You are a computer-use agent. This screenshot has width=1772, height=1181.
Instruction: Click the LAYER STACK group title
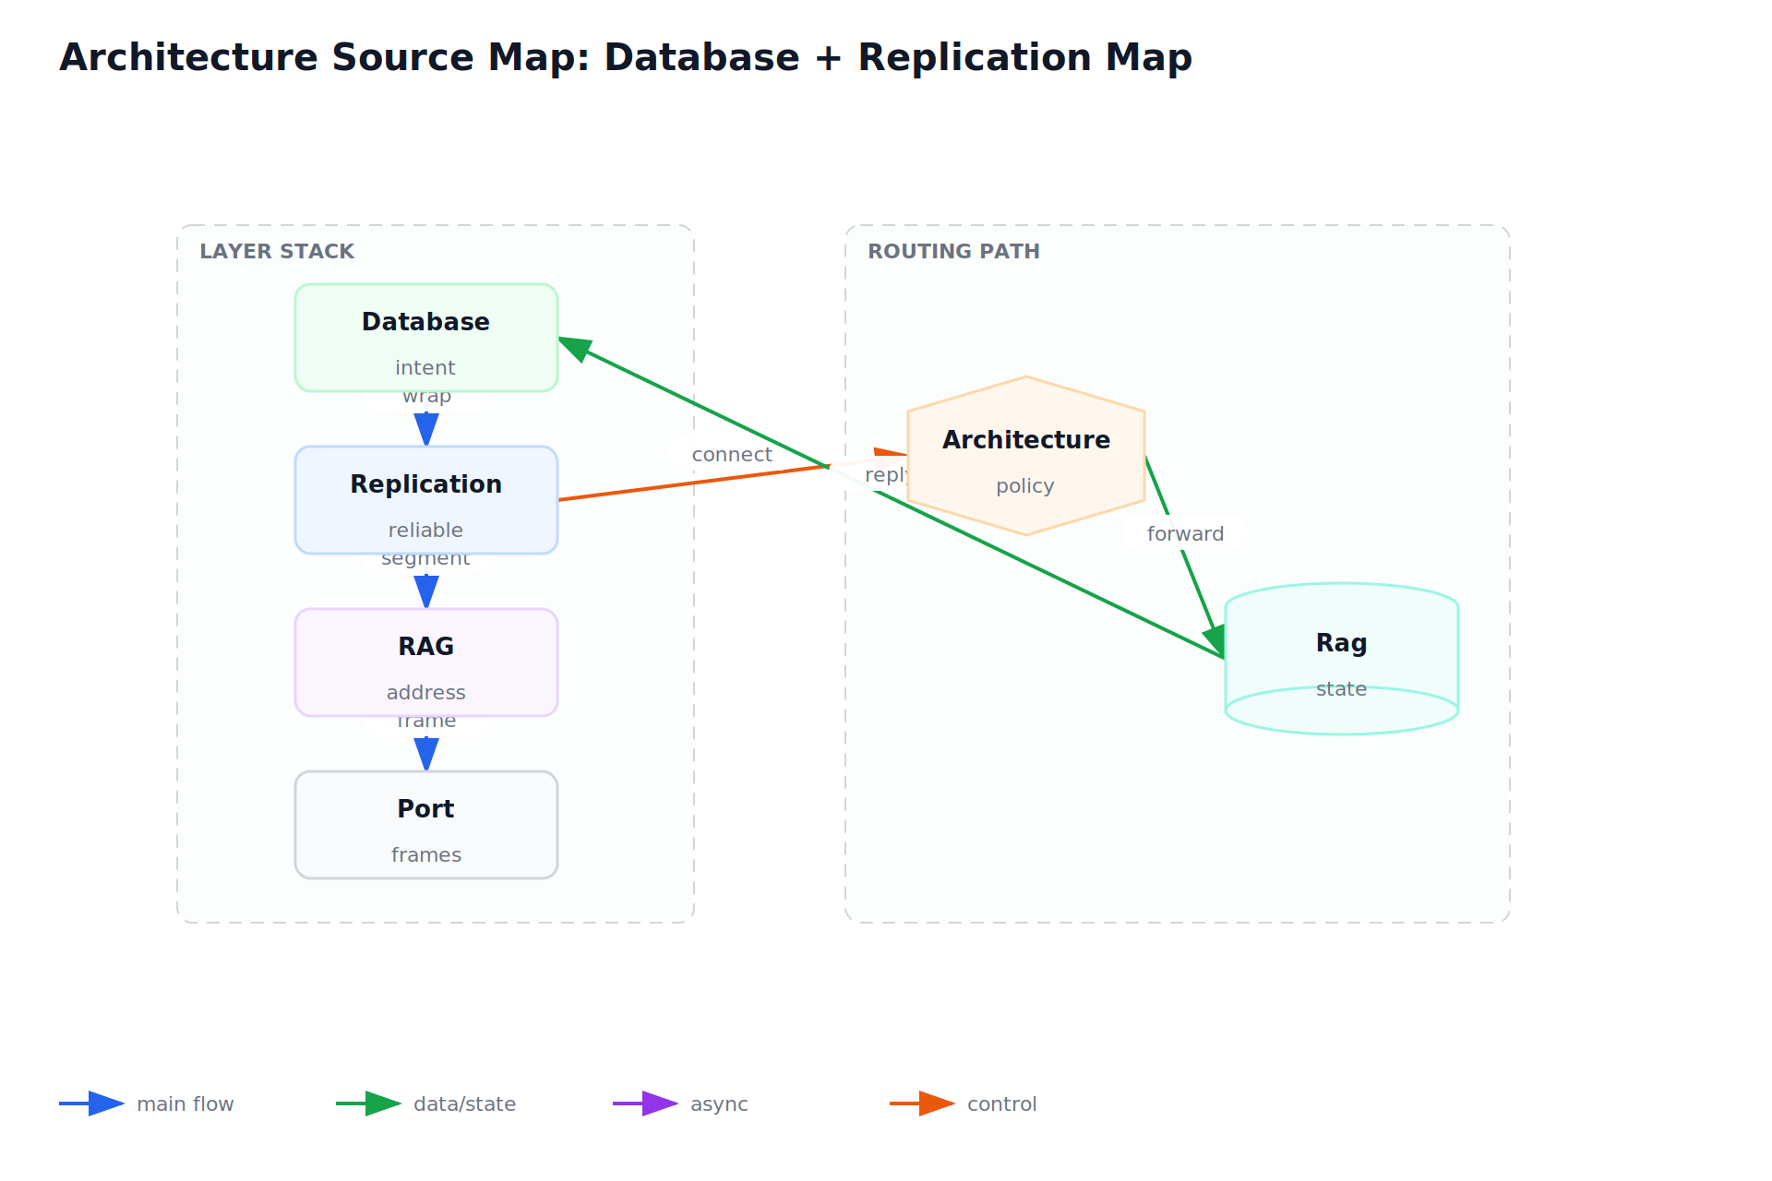click(x=277, y=252)
